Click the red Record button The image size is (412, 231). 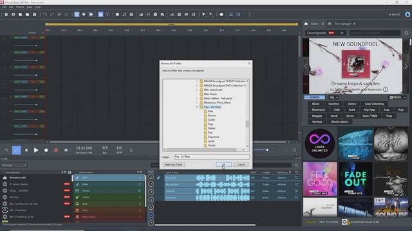coord(56,150)
